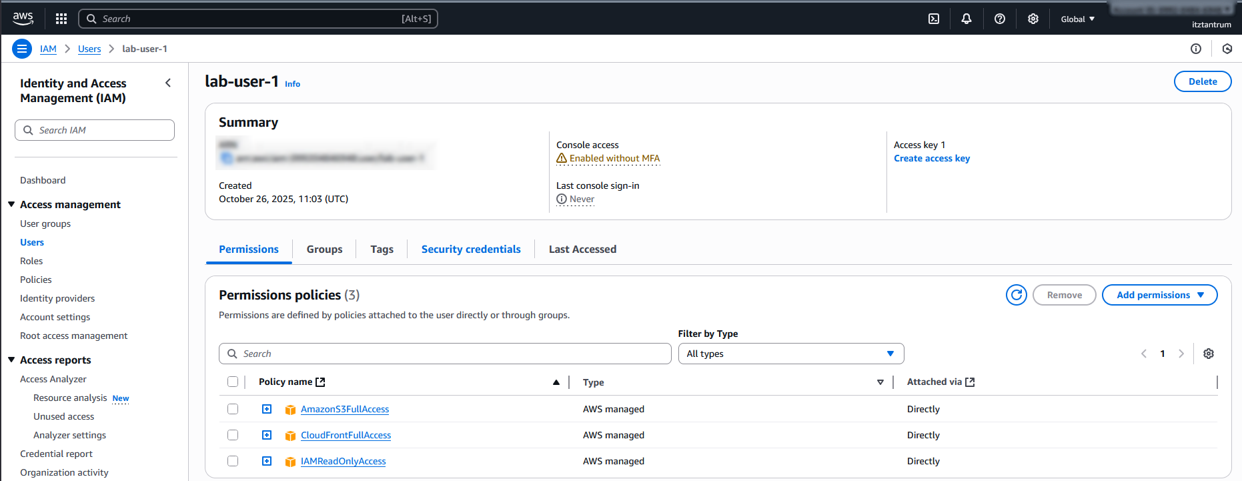Check the CloudFrontFullAccess row checkbox
The width and height of the screenshot is (1242, 481).
(x=233, y=435)
